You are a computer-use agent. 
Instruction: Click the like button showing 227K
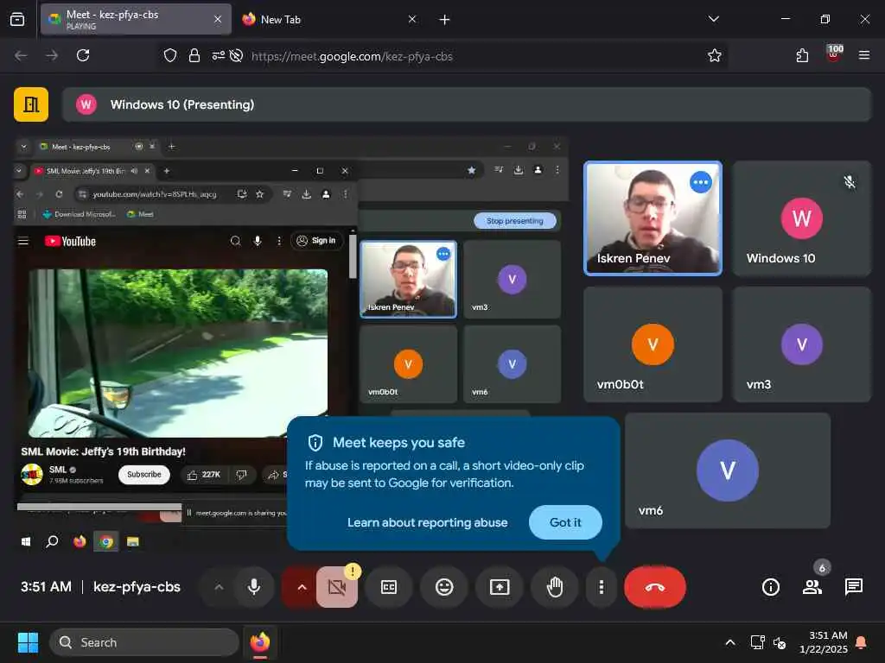click(203, 476)
